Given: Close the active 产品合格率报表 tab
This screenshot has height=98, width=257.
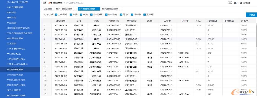Looking at the screenshot, I should coord(97,9).
